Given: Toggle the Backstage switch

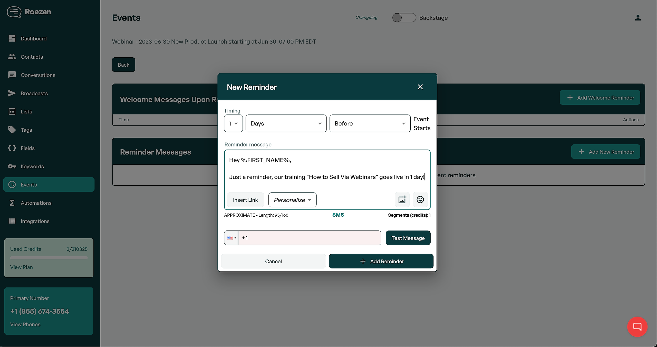Looking at the screenshot, I should 404,18.
